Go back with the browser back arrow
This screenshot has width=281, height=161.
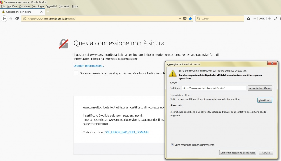point(4,19)
